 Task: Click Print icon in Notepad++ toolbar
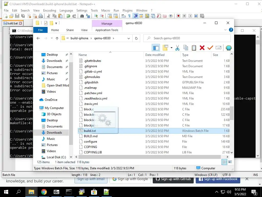point(41,16)
